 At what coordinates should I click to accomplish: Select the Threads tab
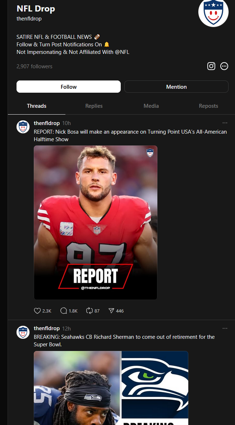(37, 106)
